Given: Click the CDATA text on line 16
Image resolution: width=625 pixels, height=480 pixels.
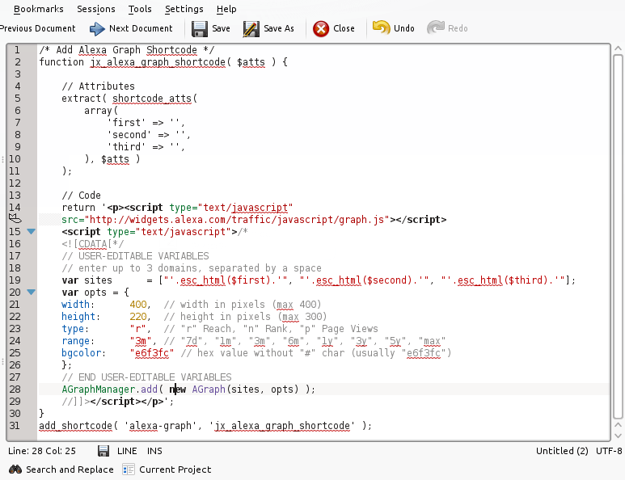Looking at the screenshot, I should 93,244.
